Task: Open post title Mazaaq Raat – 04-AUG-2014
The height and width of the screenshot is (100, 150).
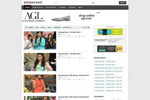Action: 69,54
